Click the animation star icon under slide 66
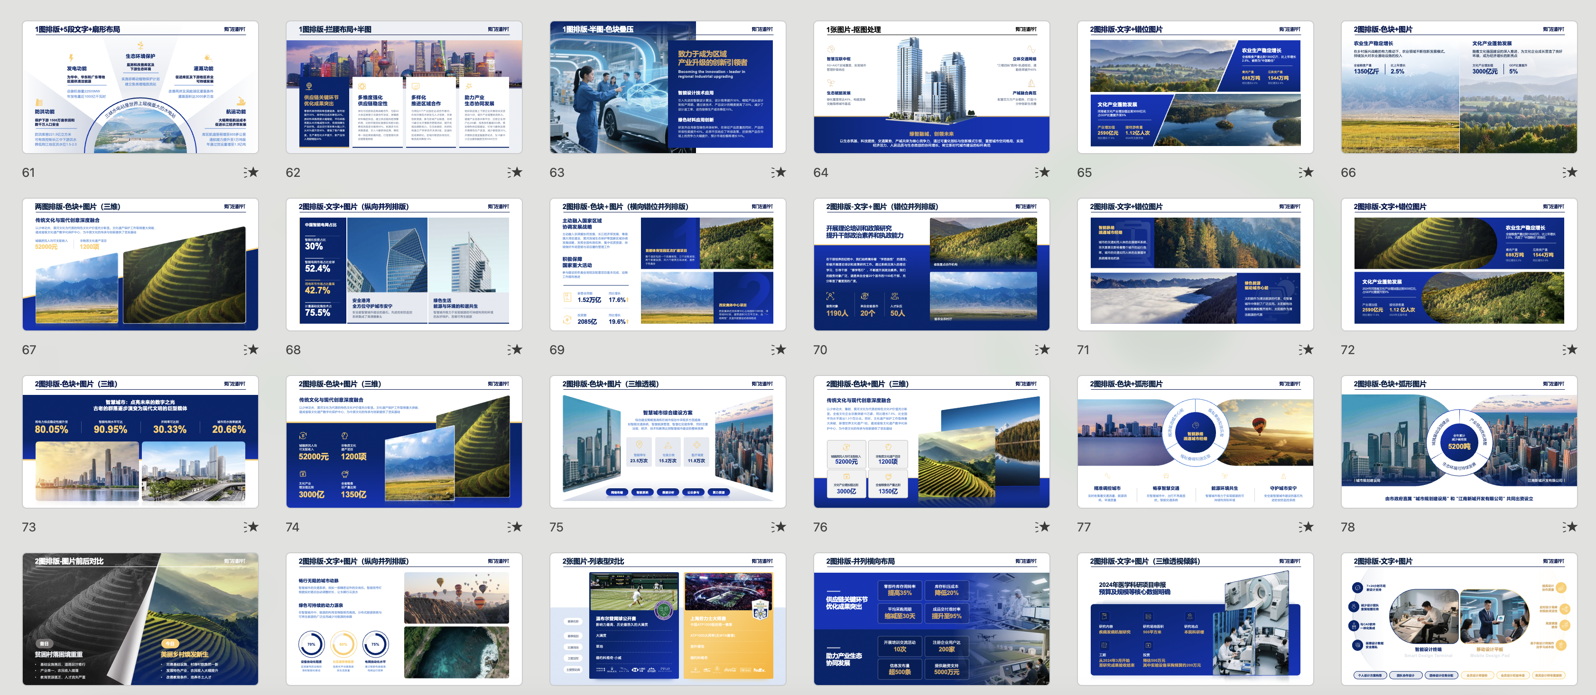Image resolution: width=1596 pixels, height=695 pixels. point(1569,172)
